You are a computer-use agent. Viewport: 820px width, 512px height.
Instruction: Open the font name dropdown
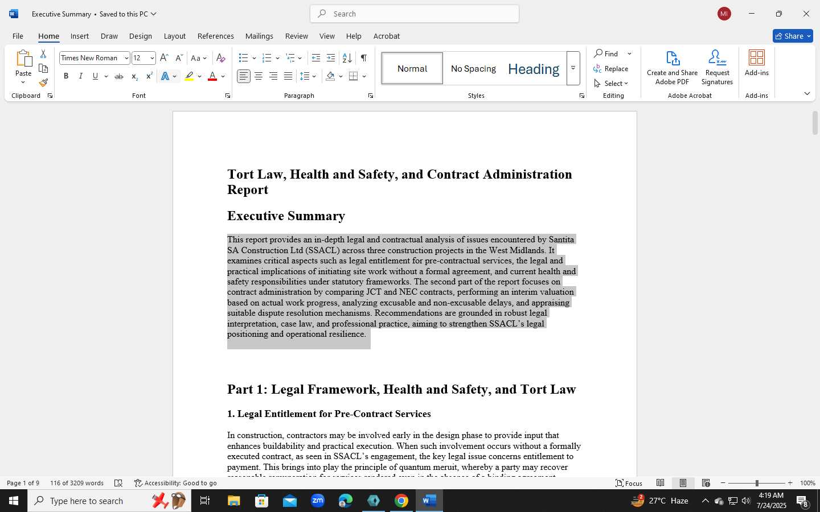(x=126, y=58)
